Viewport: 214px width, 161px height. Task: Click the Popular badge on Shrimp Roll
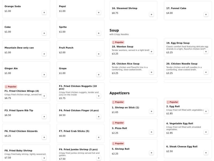tap(118, 144)
